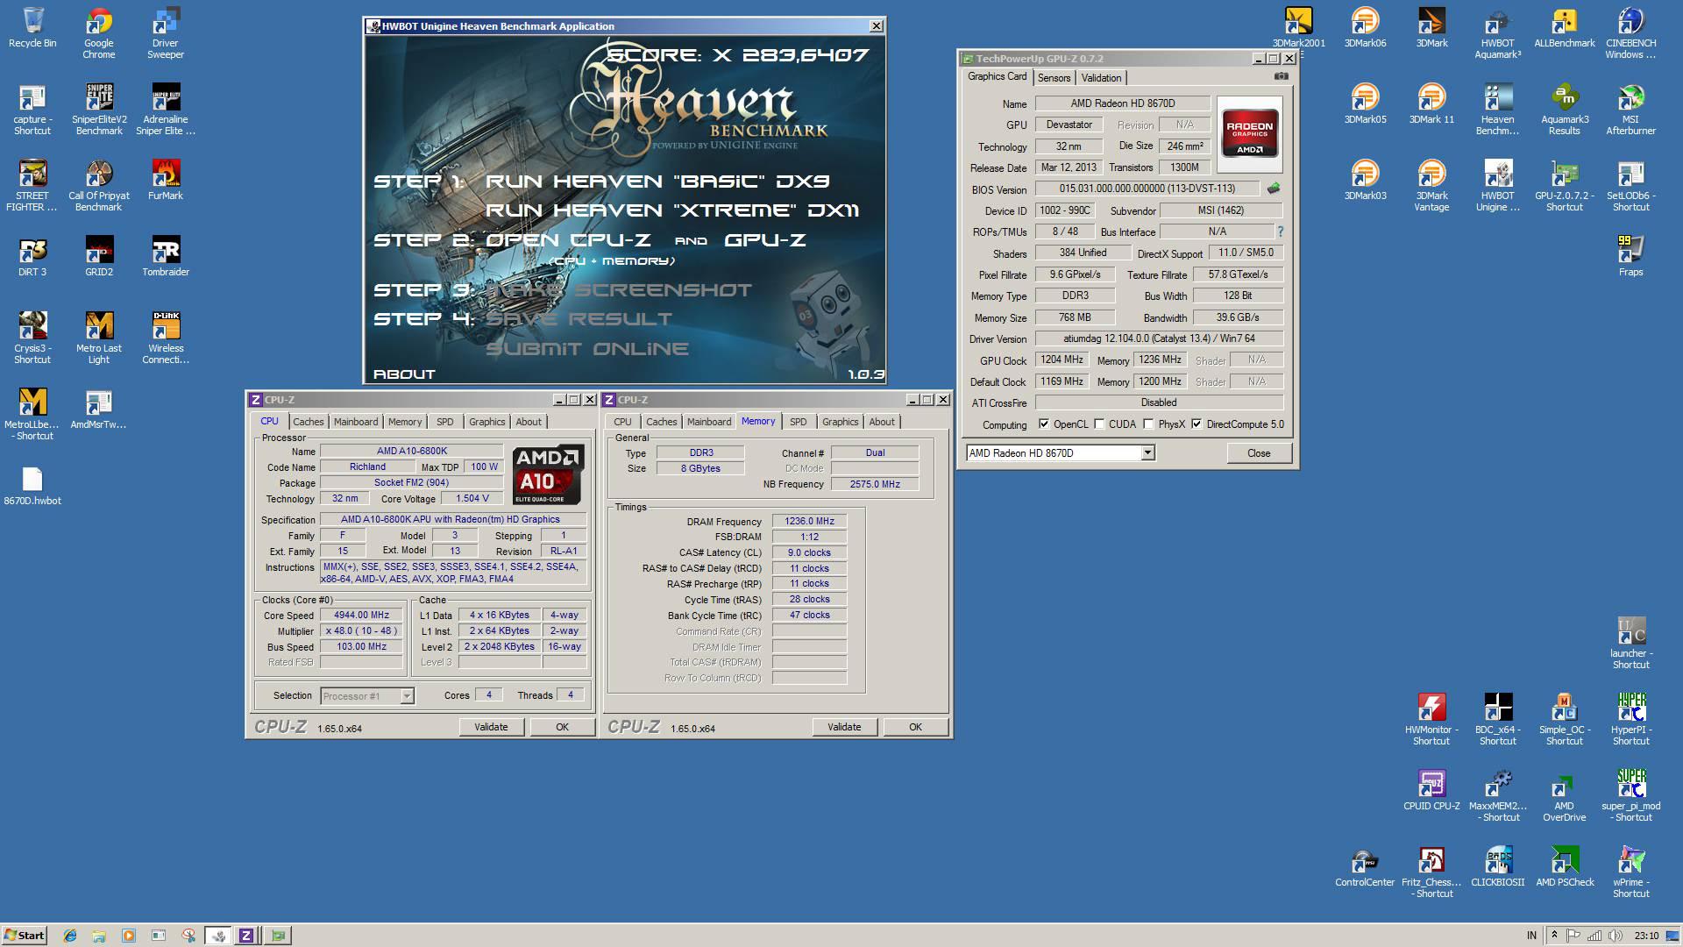Expand the Processor #1 selection dropdown

(x=407, y=696)
